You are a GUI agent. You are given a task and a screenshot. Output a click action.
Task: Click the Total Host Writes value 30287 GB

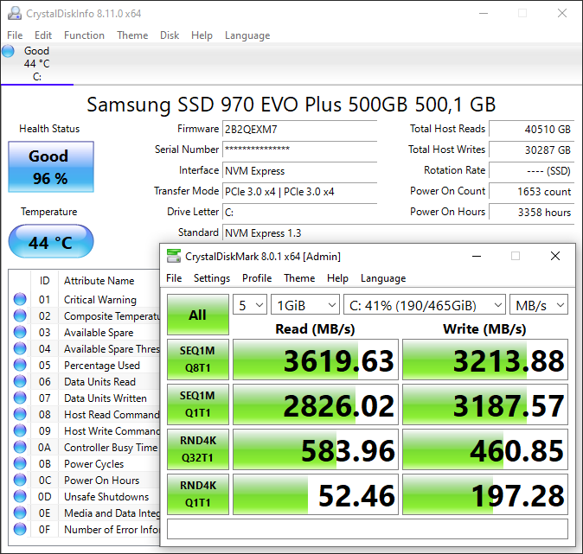pyautogui.click(x=532, y=150)
